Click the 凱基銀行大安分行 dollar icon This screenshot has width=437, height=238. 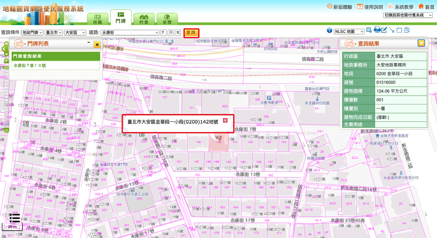tap(391, 148)
